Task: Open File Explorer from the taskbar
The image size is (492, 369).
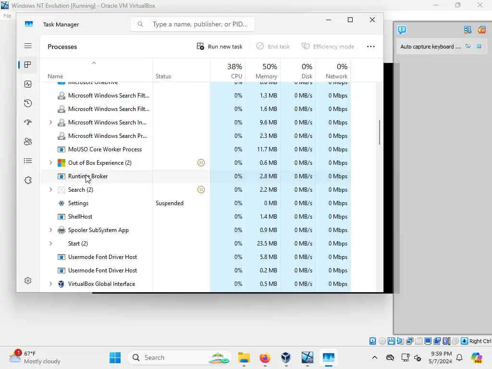Action: 244,357
